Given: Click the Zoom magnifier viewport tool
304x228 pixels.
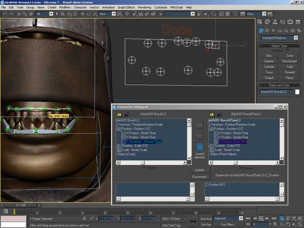Looking at the screenshot, I should point(281,218).
